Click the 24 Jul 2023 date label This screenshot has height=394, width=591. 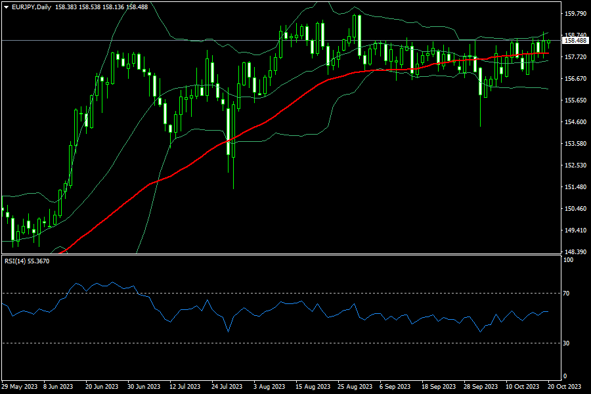(x=227, y=387)
